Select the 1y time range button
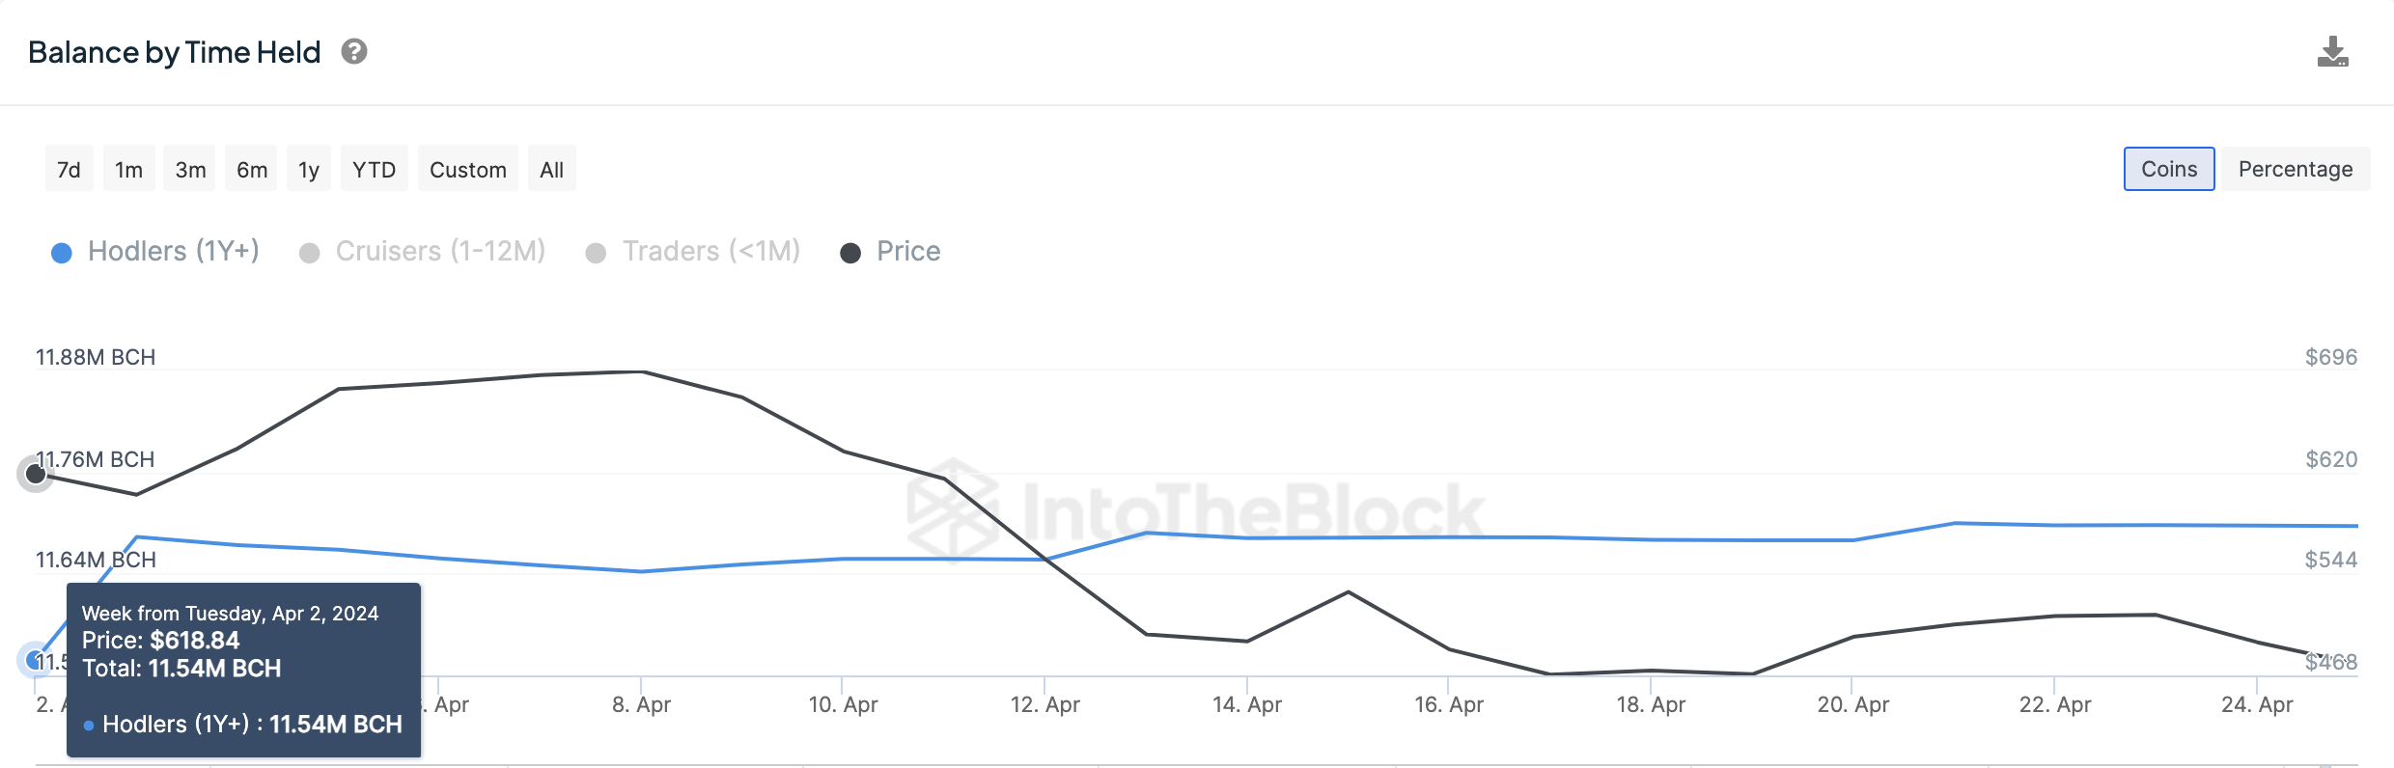Viewport: 2394px width, 768px height. point(308,168)
